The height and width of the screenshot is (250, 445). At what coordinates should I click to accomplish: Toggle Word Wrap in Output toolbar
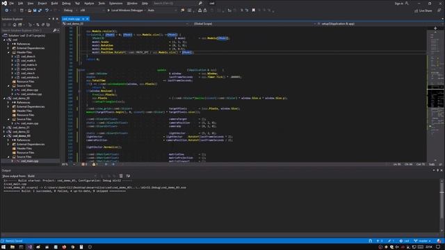pyautogui.click(x=128, y=176)
